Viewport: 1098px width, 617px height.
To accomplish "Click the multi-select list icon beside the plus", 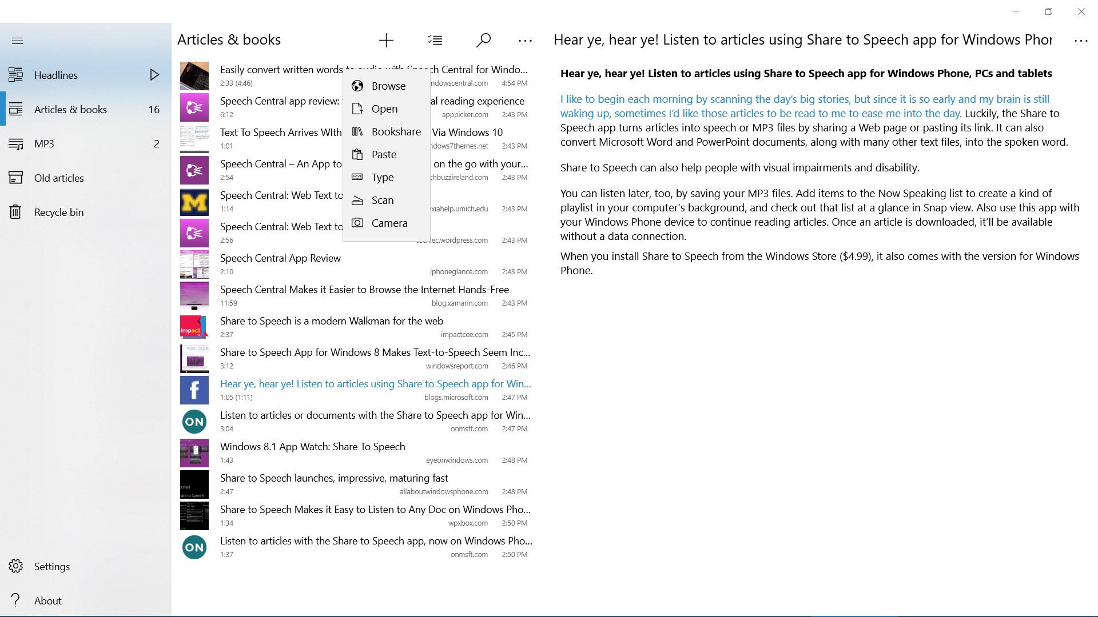I will point(435,40).
